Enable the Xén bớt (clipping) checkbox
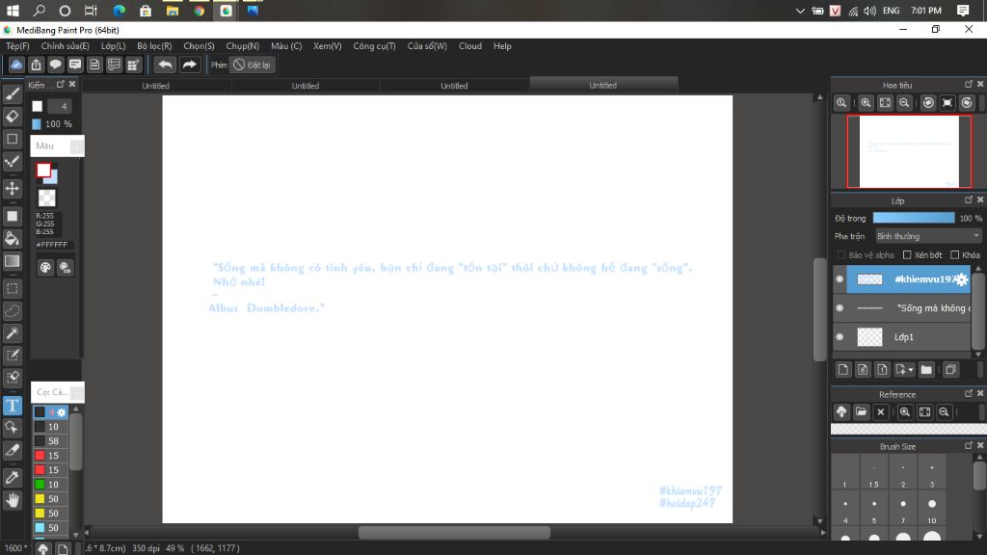Screen dimensions: 987x555 (907, 254)
